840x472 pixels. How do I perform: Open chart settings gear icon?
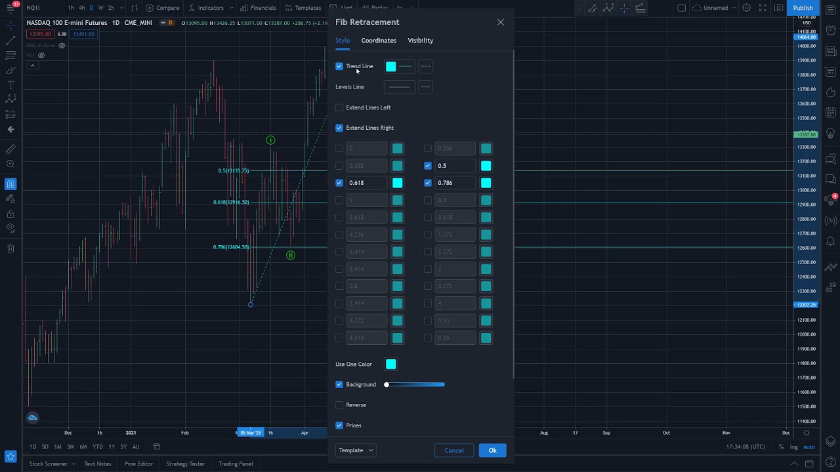tap(747, 8)
